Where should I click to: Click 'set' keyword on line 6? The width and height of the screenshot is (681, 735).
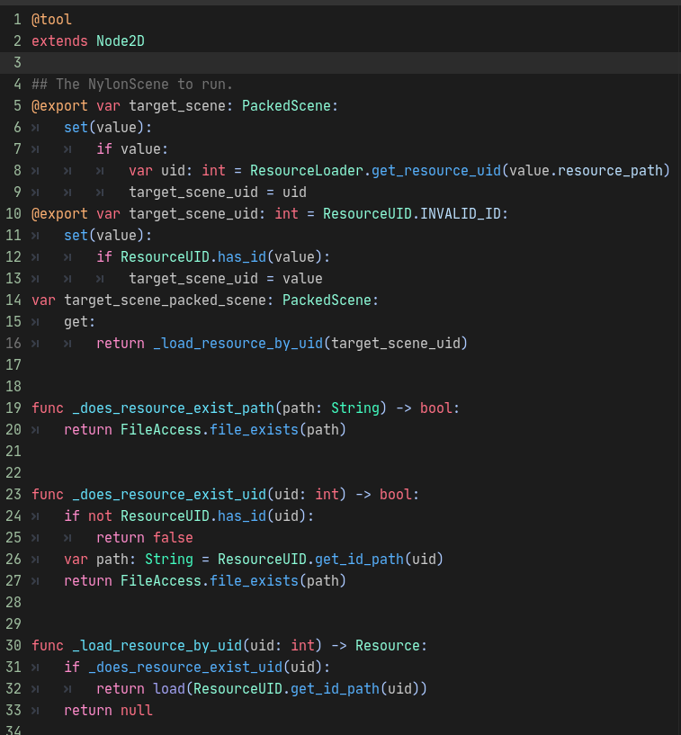click(x=76, y=128)
